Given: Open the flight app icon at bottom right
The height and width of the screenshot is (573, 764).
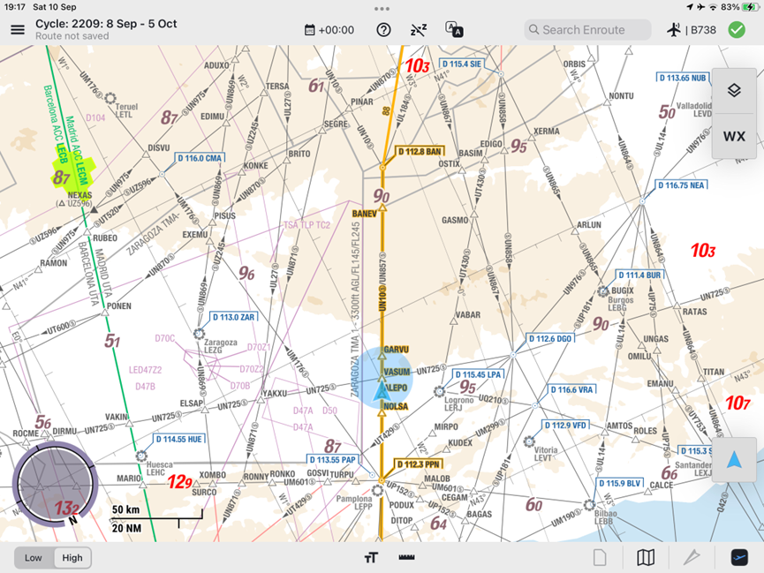Looking at the screenshot, I should [739, 557].
